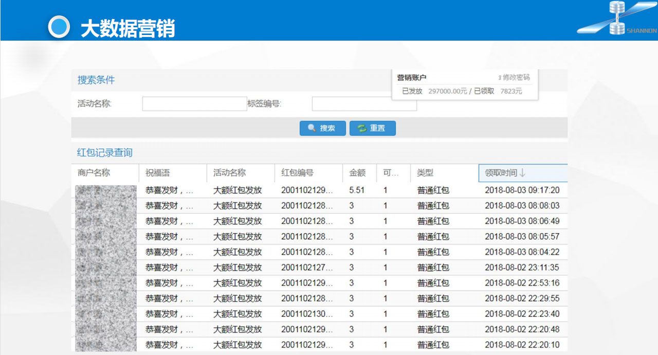Screen dimensions: 658x355
Task: Click the 类型 column header
Action: 425,173
